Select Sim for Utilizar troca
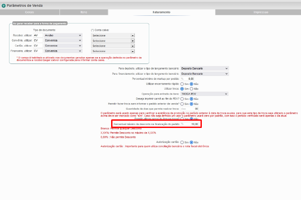301x200 pixels. (182, 89)
